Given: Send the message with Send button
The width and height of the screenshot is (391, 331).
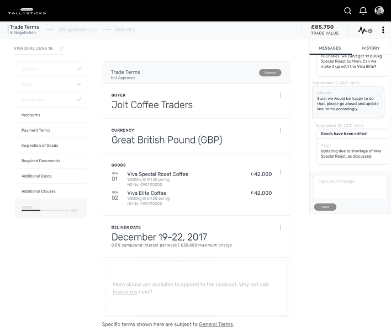Looking at the screenshot, I should coord(325,207).
